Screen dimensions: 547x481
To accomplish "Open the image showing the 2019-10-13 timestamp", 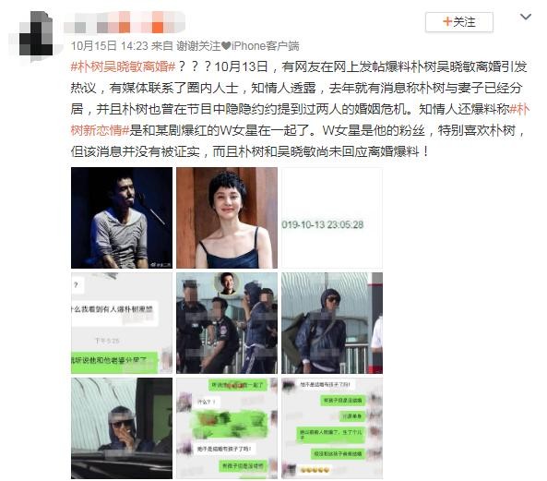I will pos(332,218).
